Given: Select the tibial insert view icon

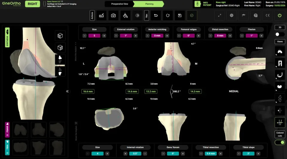Looking at the screenshot, I should [280, 87].
